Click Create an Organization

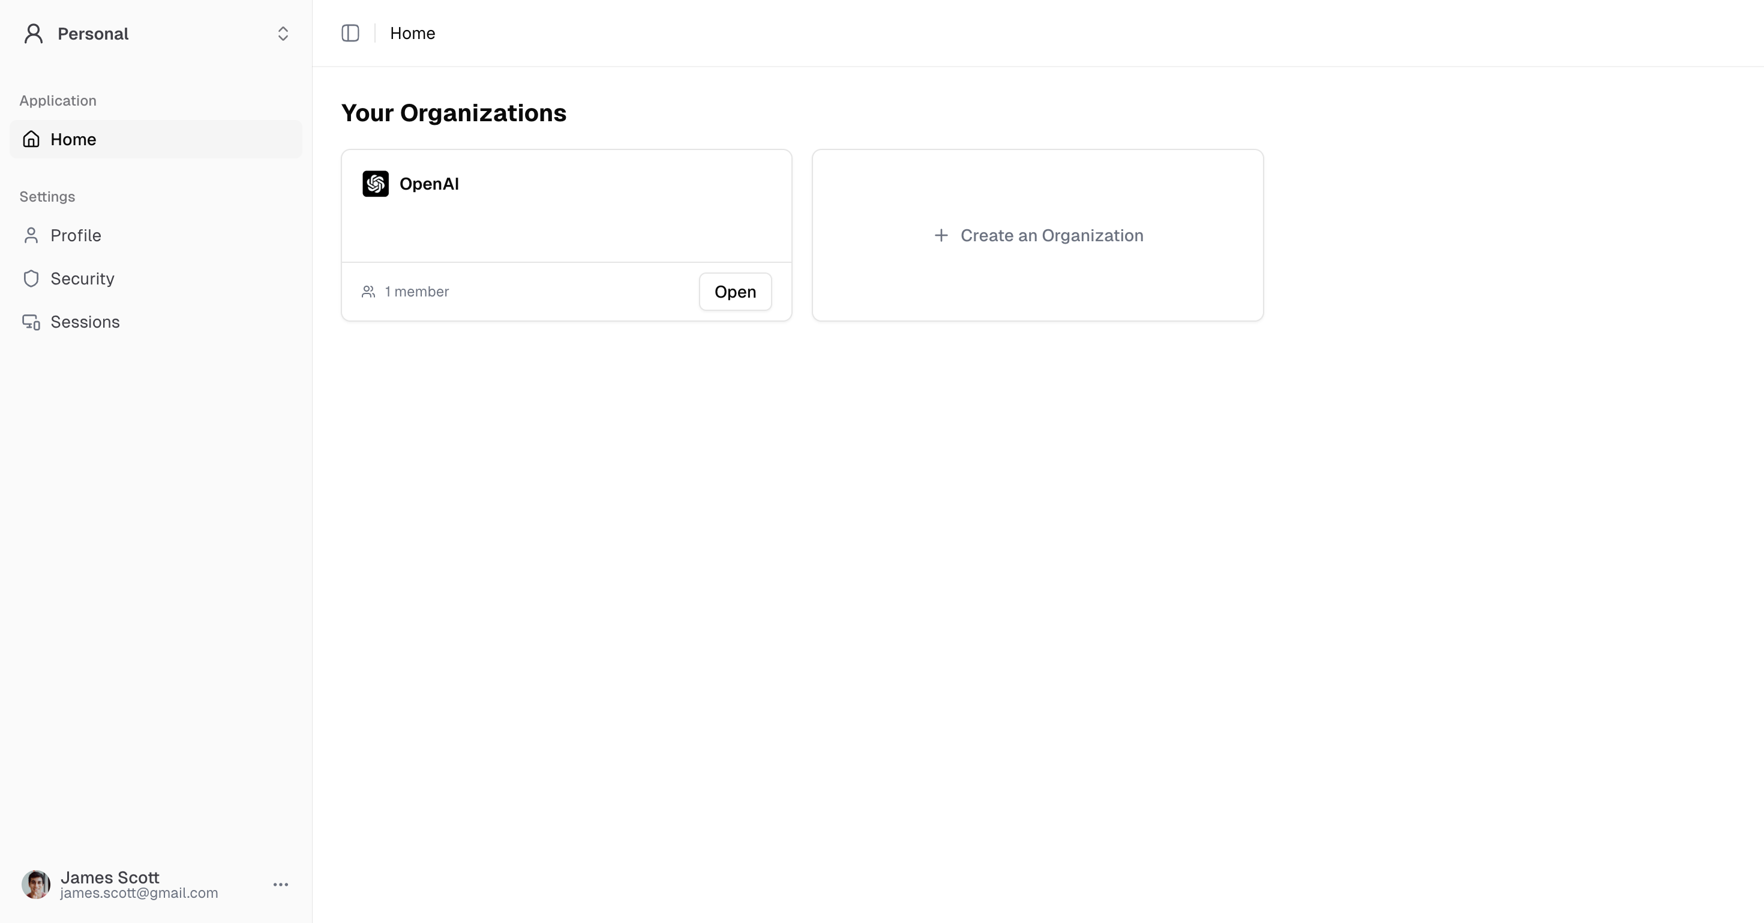click(1051, 235)
